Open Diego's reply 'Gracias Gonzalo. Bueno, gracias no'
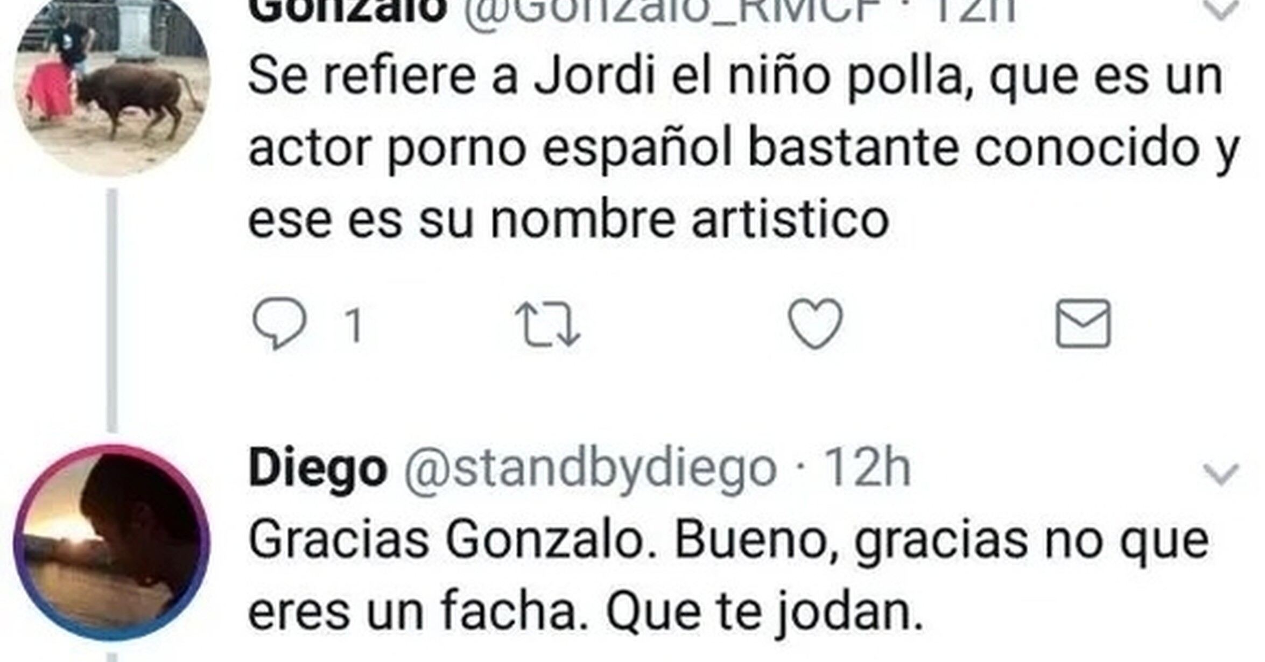 pyautogui.click(x=729, y=576)
